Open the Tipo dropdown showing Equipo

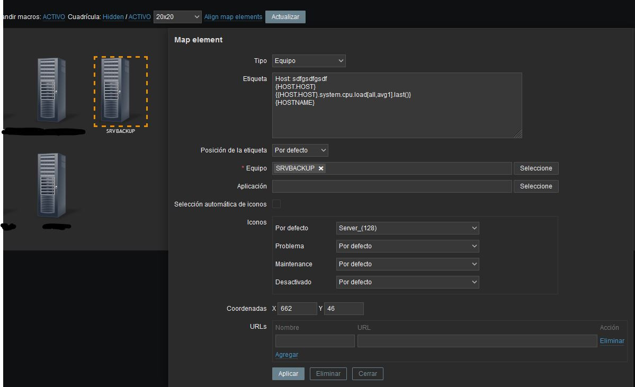pos(309,61)
